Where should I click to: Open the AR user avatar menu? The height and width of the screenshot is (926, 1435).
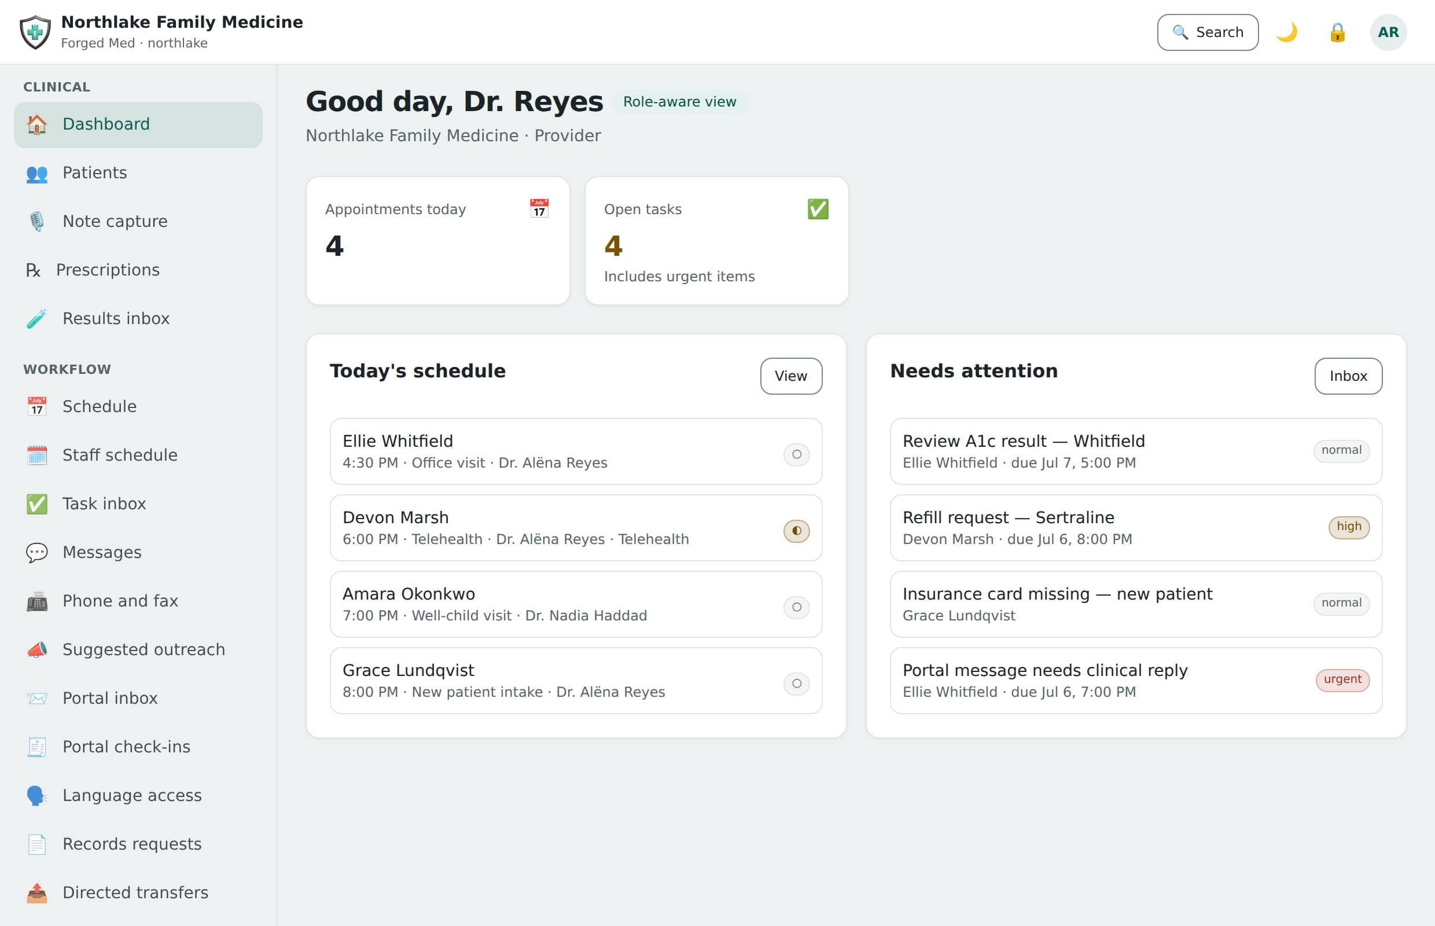[1388, 32]
